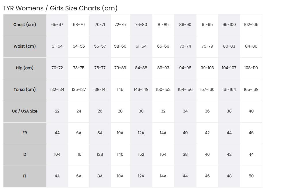Click the UK / USA Size header
The height and width of the screenshot is (195, 282).
coord(25,111)
